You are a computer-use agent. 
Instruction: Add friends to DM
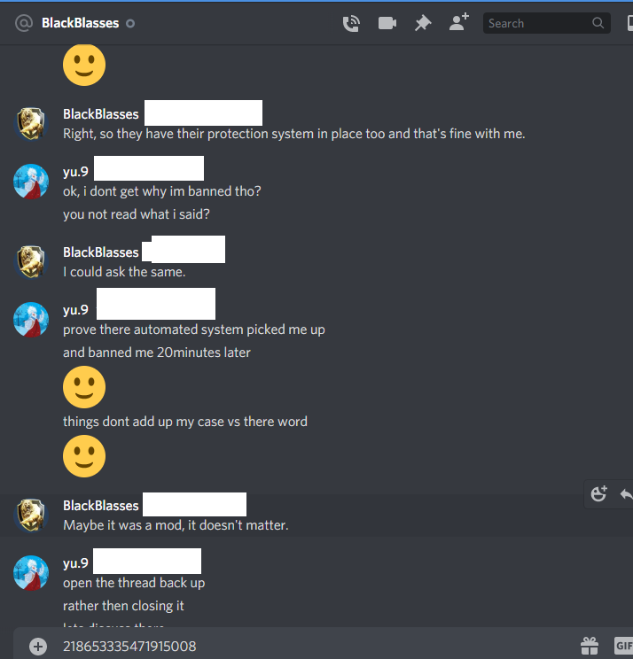[459, 22]
